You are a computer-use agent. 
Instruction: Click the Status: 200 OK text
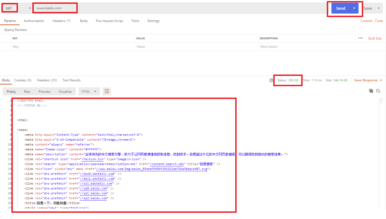click(288, 80)
